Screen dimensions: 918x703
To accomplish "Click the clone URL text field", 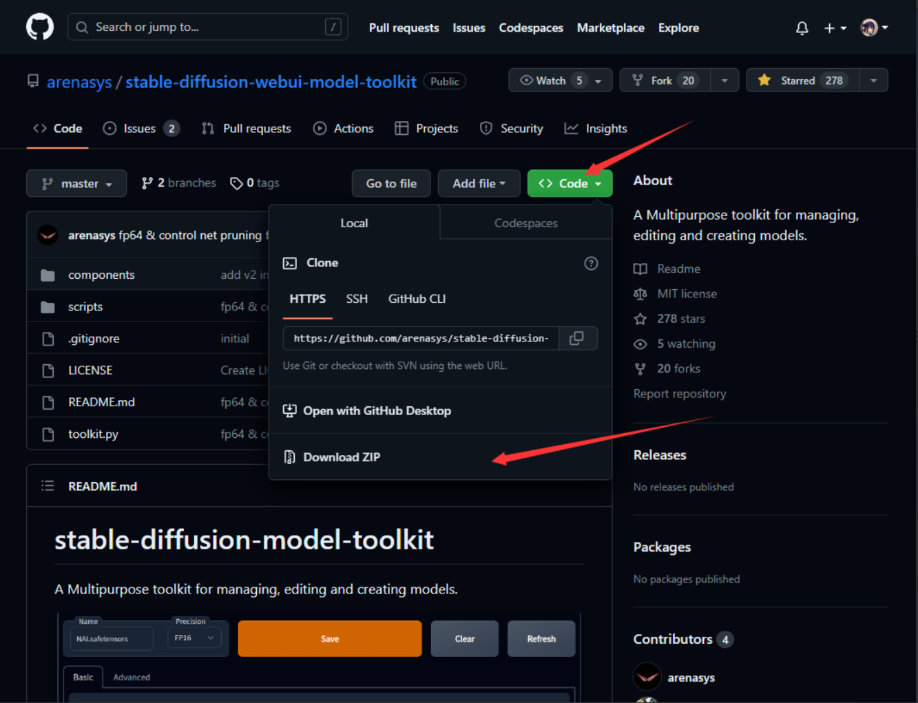I will pos(421,339).
